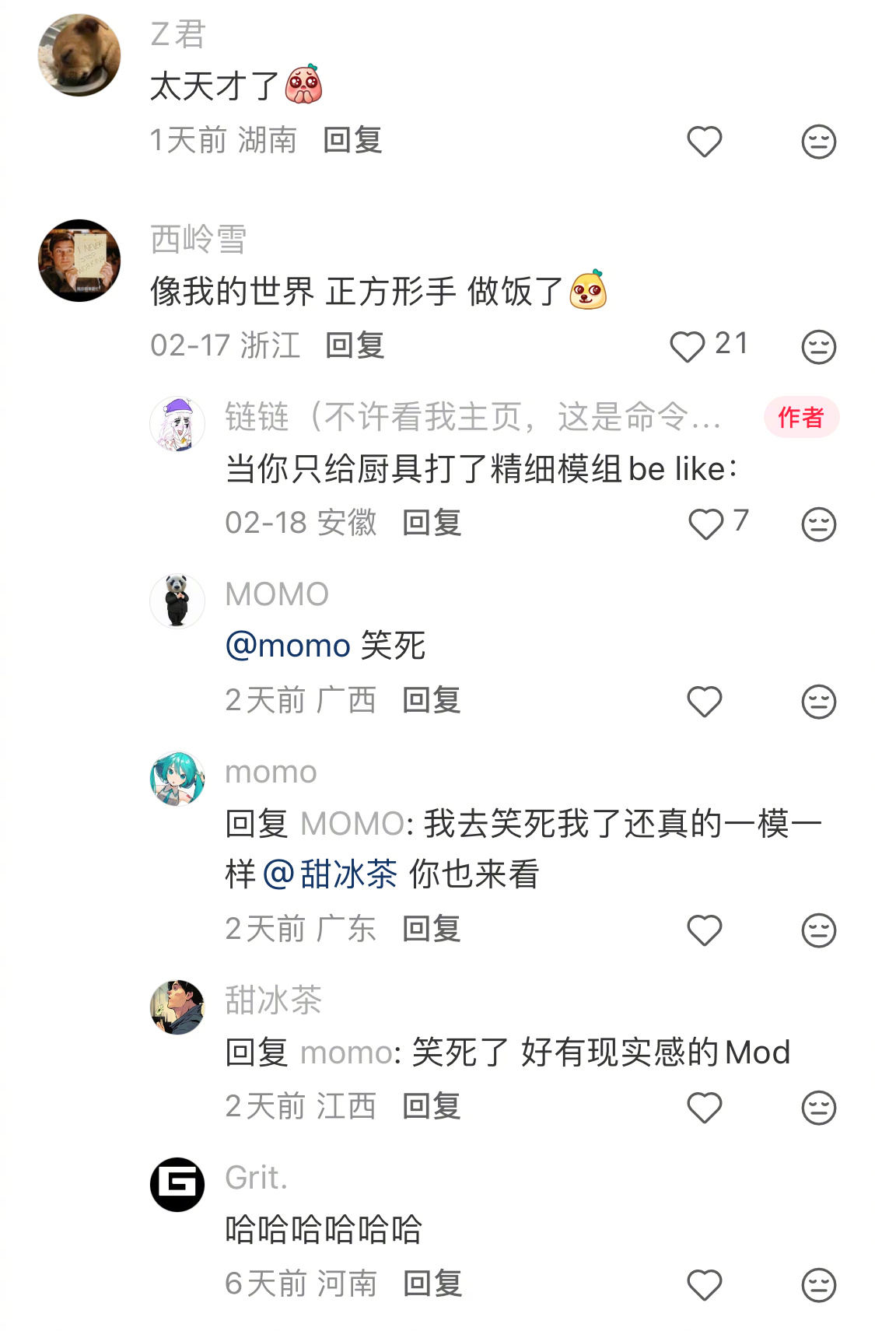Like the author's reply with 7 likes

(706, 524)
